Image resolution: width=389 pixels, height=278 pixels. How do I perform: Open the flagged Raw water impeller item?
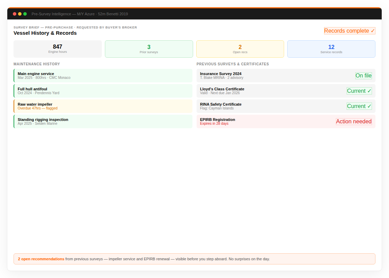[x=103, y=106]
